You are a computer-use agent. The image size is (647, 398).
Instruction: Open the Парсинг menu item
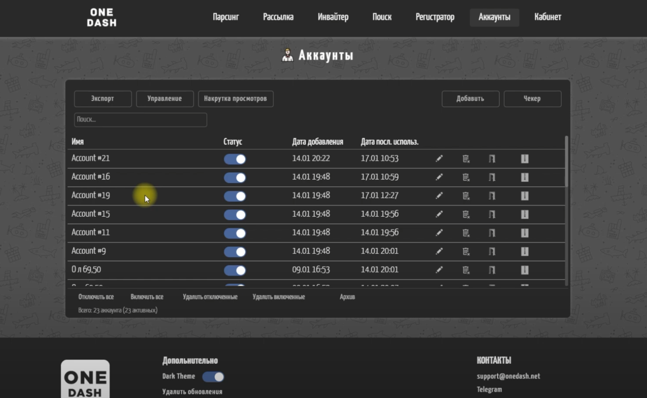pos(226,17)
